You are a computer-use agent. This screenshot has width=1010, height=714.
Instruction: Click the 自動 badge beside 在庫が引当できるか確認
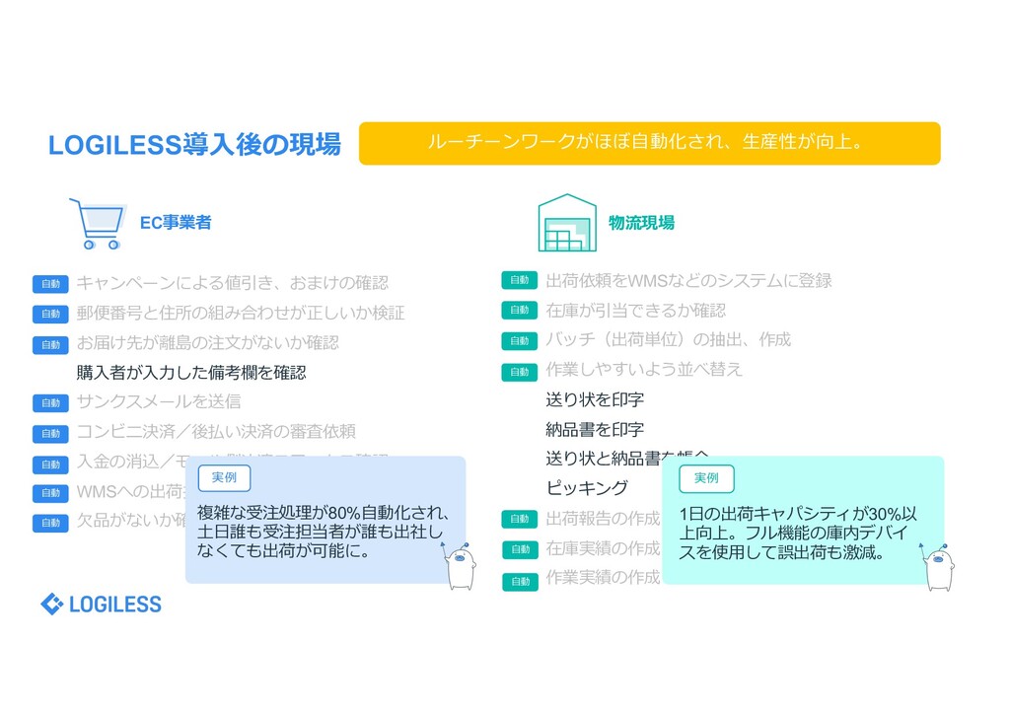520,311
